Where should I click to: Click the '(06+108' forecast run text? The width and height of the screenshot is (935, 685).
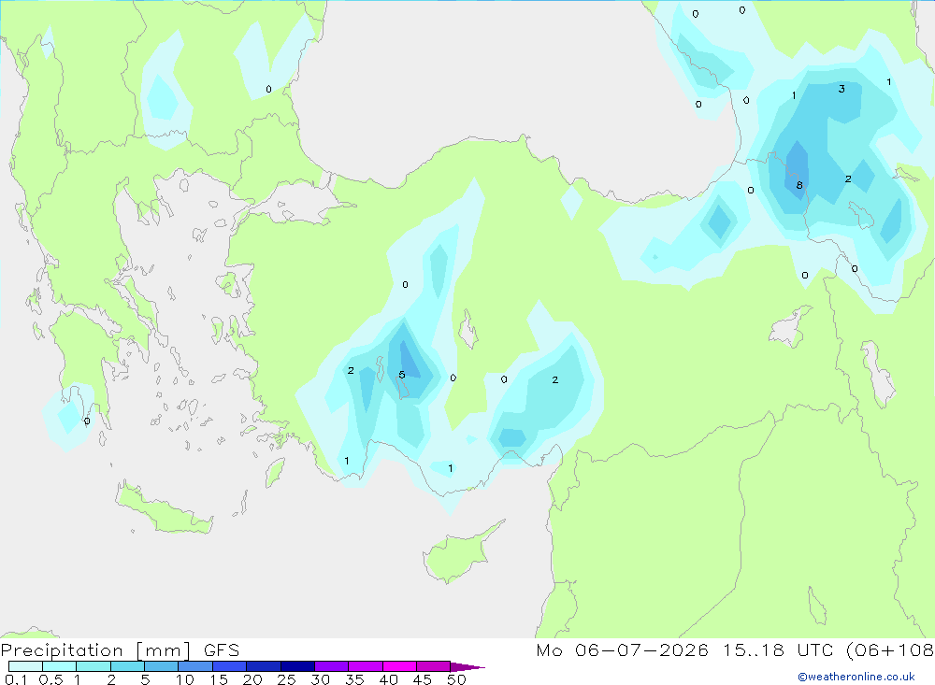890,649
